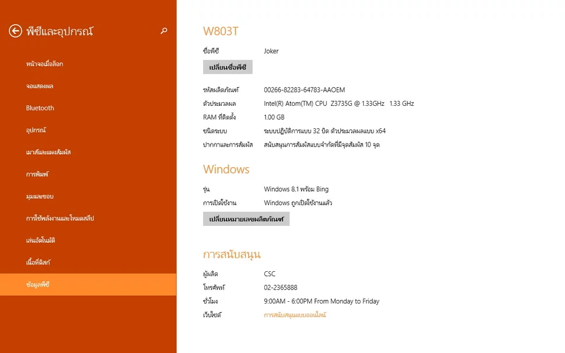Click the W803T device heading
The image size is (565, 353).
221,31
